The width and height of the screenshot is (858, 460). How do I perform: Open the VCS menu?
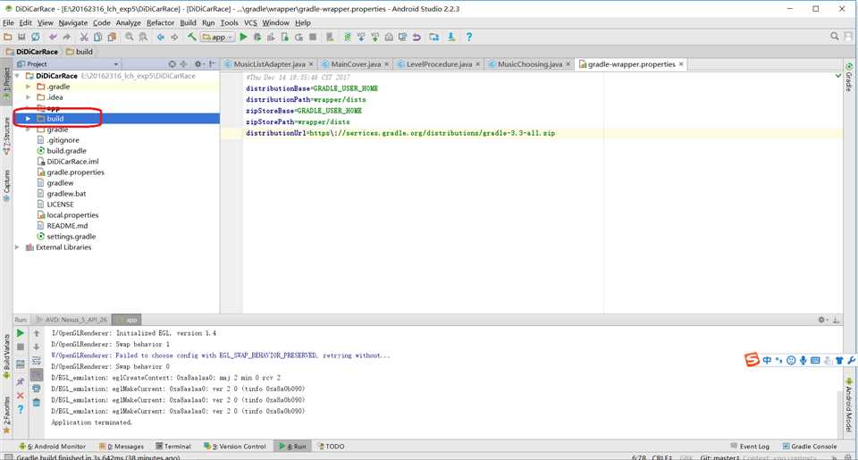[x=250, y=23]
